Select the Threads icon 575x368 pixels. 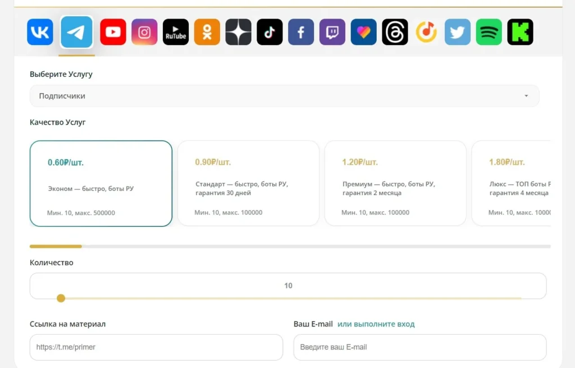coord(395,32)
